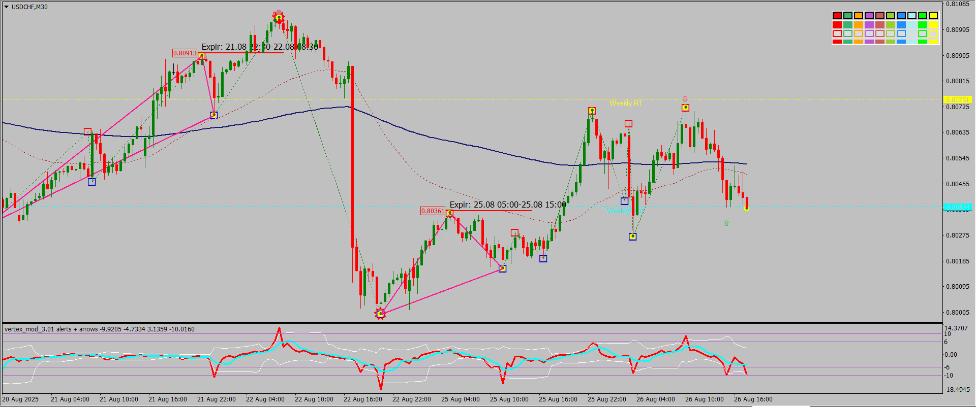
Task: Click the '26 Aug 10:00' time axis label
Action: click(x=705, y=399)
